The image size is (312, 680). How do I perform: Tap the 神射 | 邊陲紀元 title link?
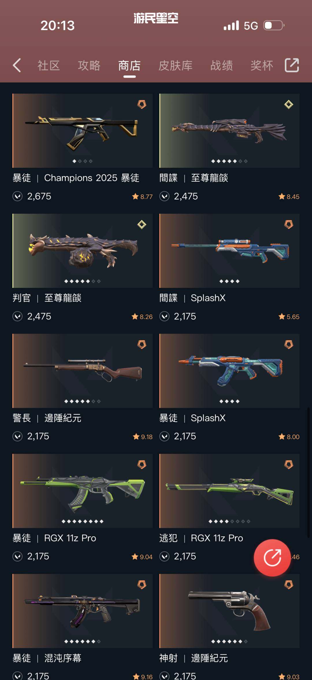[x=194, y=658]
